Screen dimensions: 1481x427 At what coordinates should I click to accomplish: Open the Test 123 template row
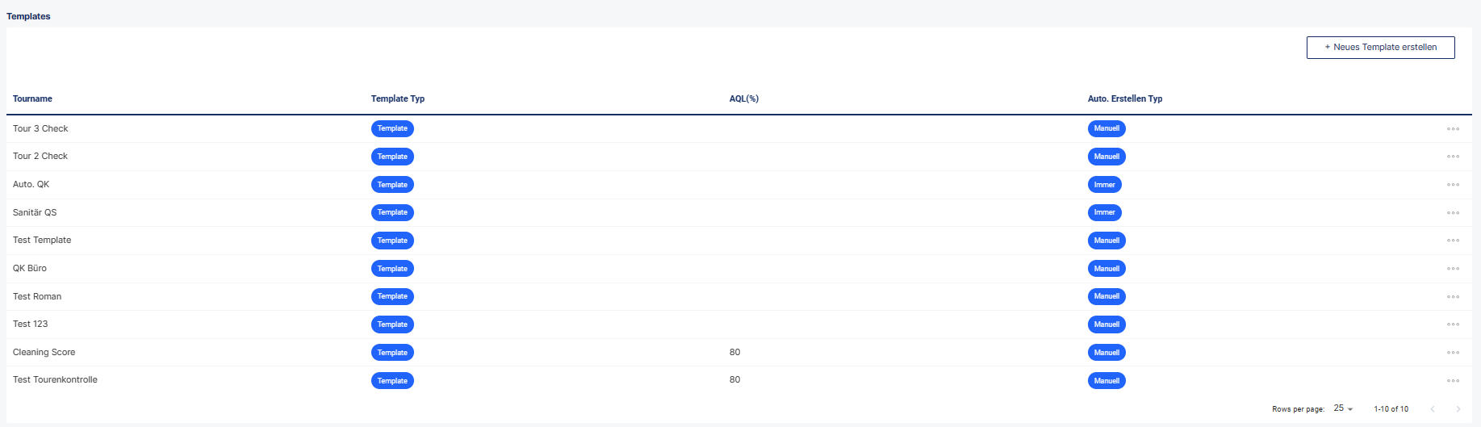pyautogui.click(x=739, y=324)
